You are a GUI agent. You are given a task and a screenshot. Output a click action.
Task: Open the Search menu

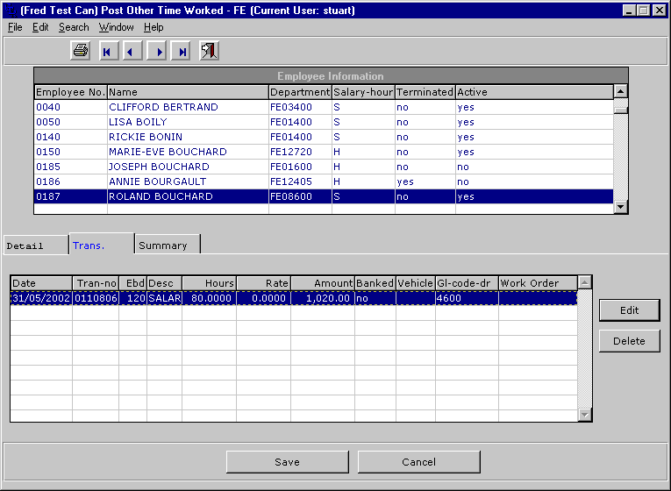pos(74,27)
